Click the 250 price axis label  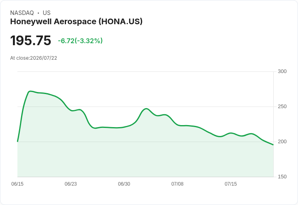[282, 107]
